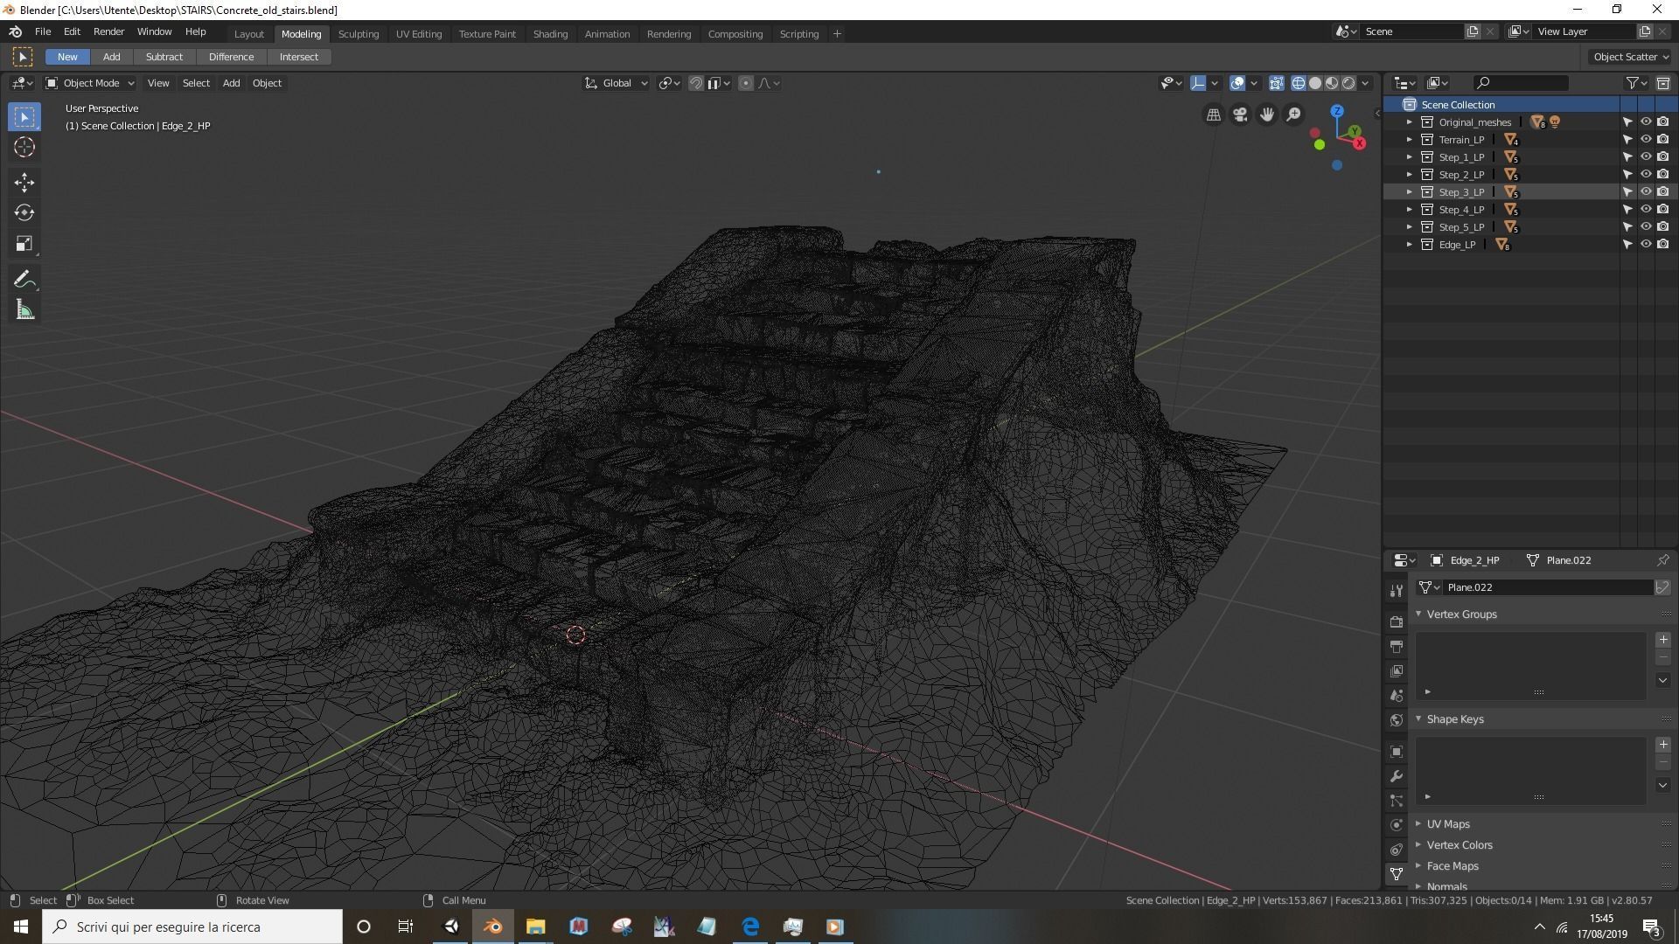Set selection mode to Difference
This screenshot has height=944, width=1679.
point(231,57)
